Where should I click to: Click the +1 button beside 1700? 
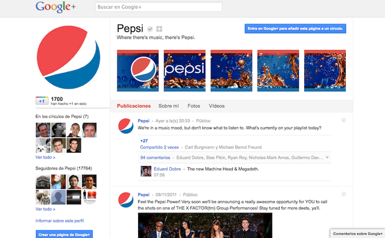[x=42, y=101]
